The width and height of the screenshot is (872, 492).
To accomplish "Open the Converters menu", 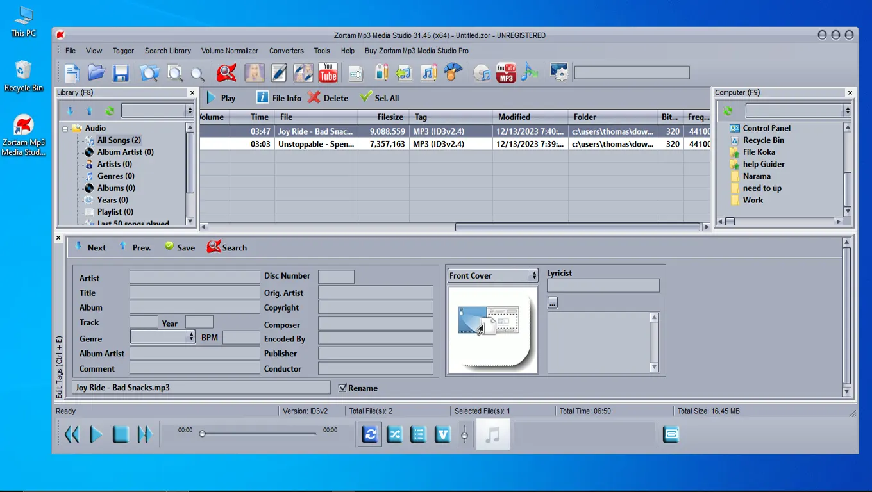I will click(287, 51).
